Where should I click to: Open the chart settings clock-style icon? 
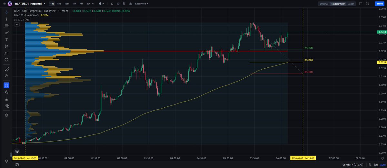point(118,4)
